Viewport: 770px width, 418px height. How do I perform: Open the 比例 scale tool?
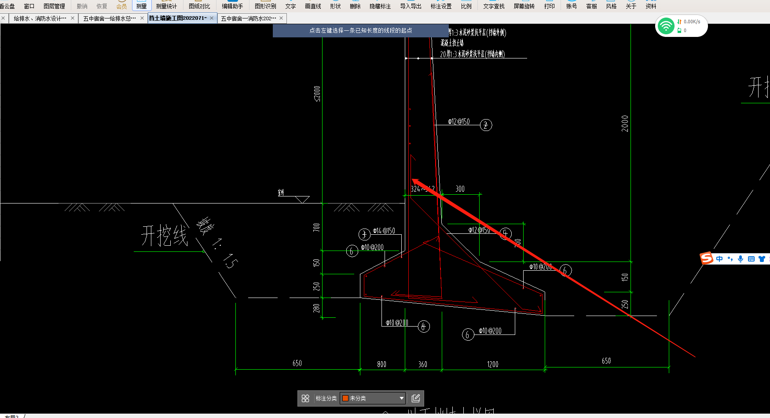pyautogui.click(x=466, y=6)
